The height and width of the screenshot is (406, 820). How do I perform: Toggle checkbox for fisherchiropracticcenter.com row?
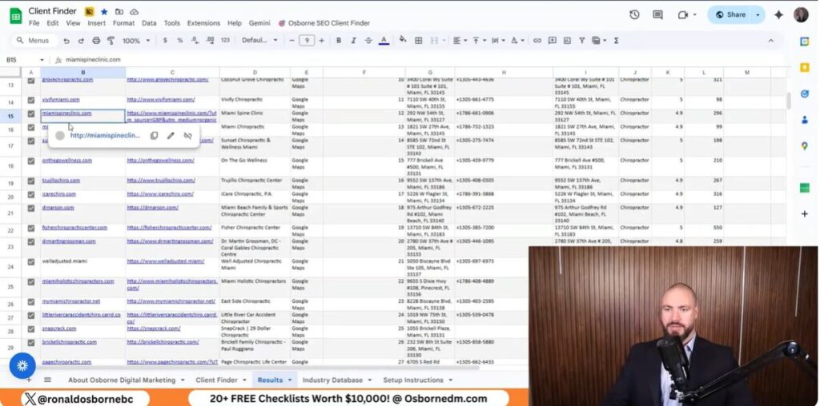point(31,228)
